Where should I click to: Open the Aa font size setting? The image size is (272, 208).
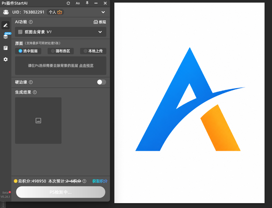[78, 3]
